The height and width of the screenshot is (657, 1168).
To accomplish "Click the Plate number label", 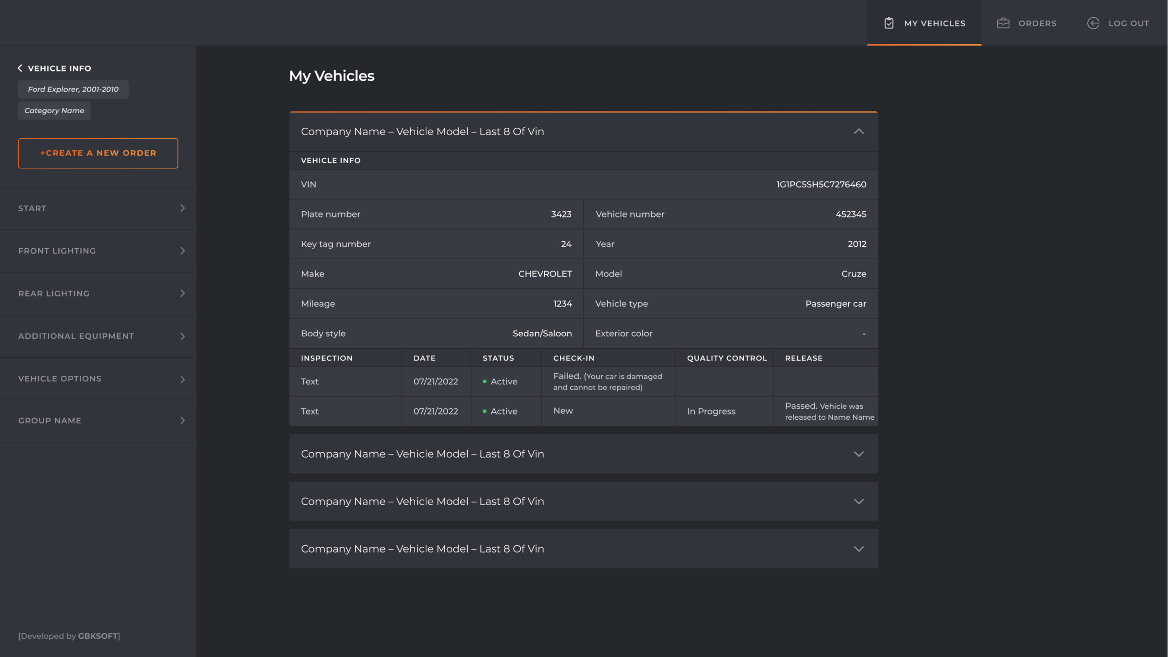I will [330, 214].
